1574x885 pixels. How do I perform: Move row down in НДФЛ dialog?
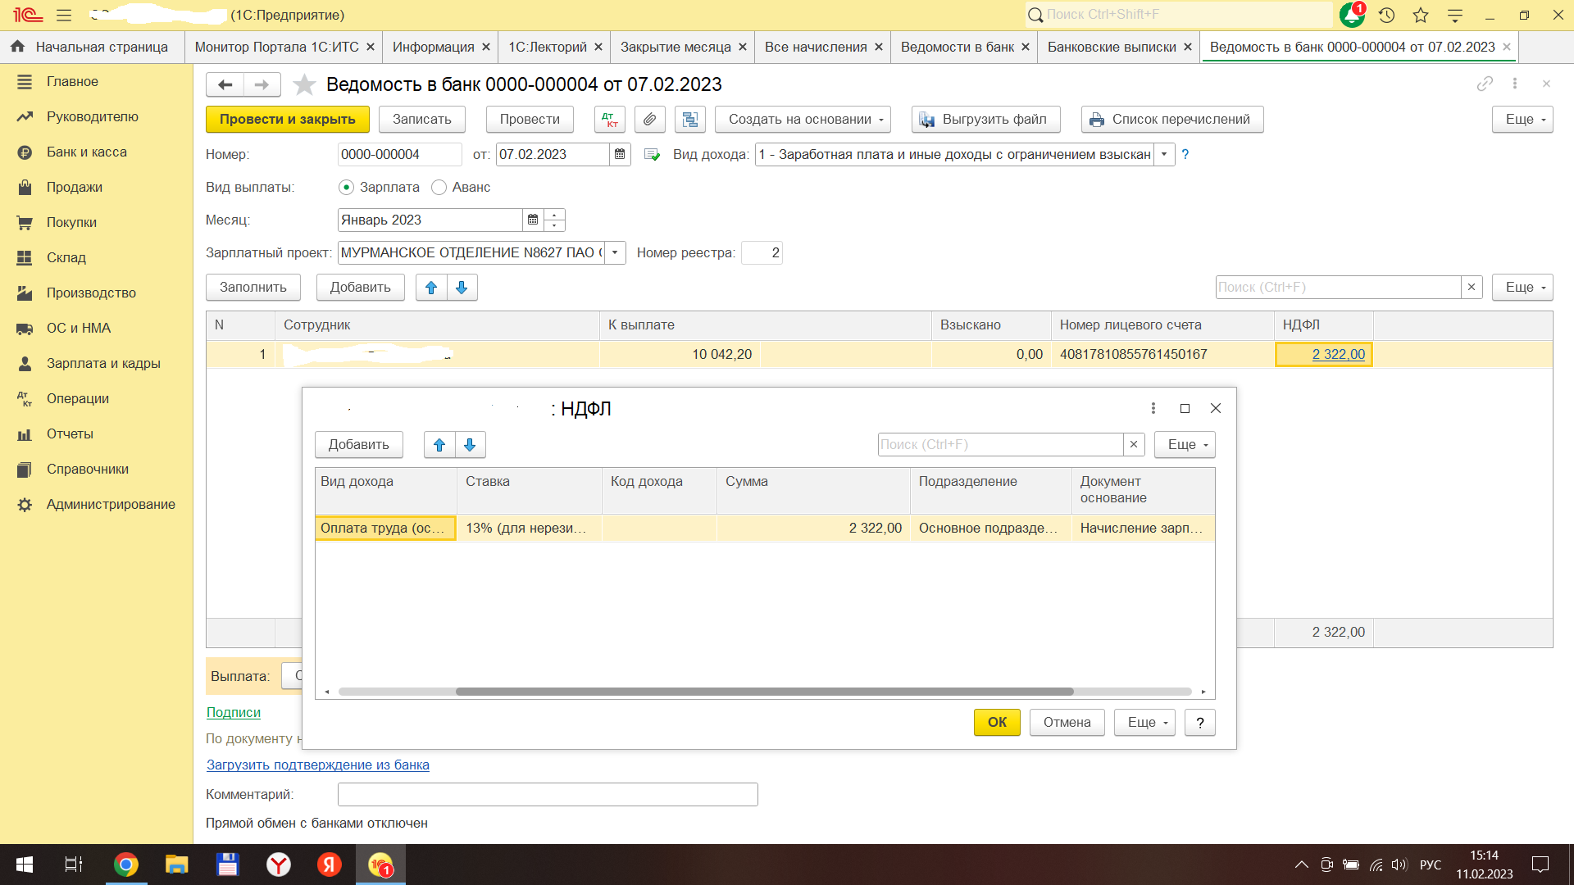(x=470, y=445)
